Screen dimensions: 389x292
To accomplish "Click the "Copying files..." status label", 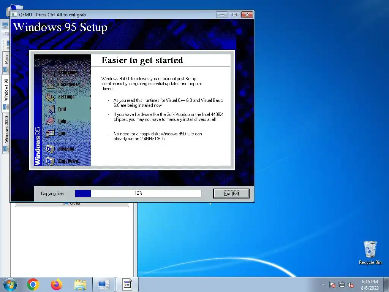I will (54, 194).
